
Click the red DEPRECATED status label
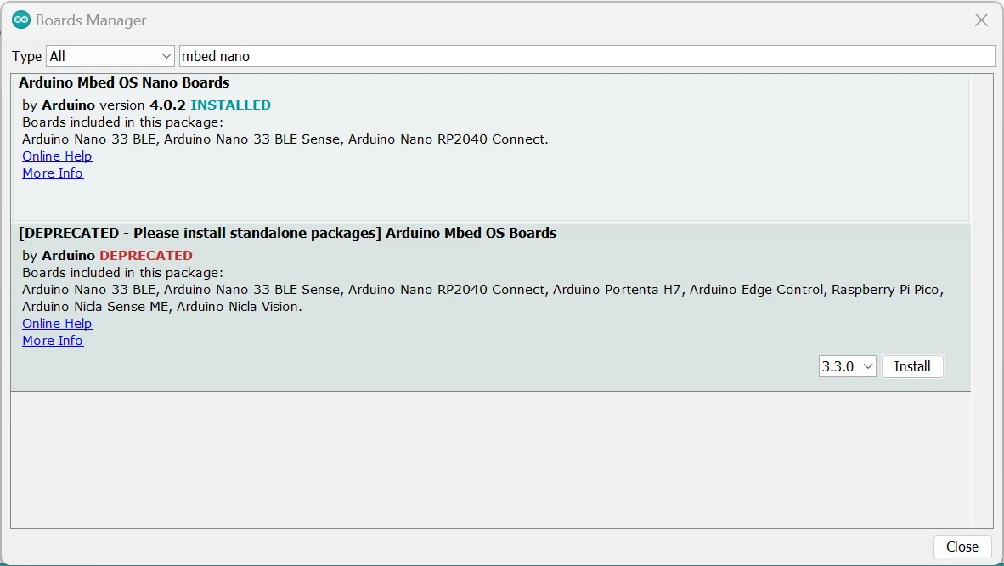click(146, 256)
